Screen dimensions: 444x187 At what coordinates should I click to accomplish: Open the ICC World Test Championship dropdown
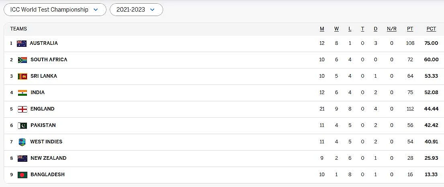pyautogui.click(x=55, y=10)
